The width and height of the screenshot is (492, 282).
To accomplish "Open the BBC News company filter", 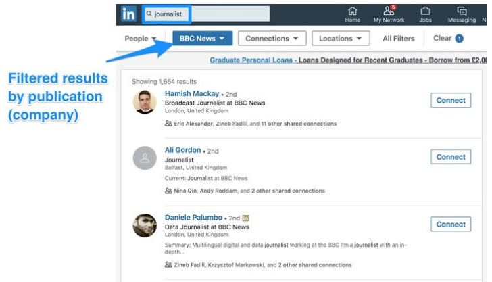I will click(x=202, y=39).
